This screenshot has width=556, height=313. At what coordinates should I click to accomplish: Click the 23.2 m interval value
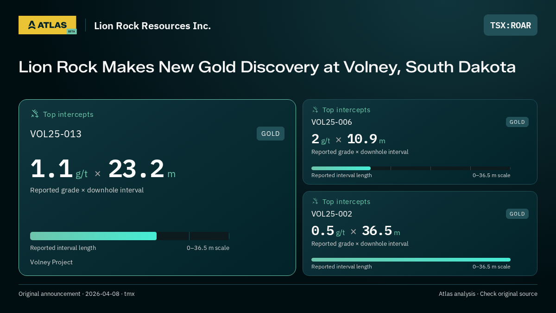142,169
